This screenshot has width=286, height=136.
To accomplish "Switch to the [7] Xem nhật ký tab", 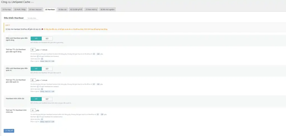I will pos(91,9).
